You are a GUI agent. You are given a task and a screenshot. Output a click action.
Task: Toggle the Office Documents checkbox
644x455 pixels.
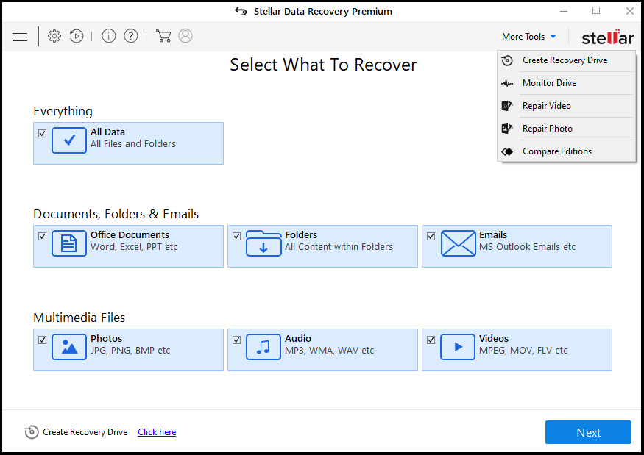click(42, 237)
